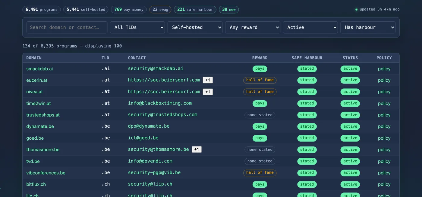Email ict@goed.be contact

[143, 138]
